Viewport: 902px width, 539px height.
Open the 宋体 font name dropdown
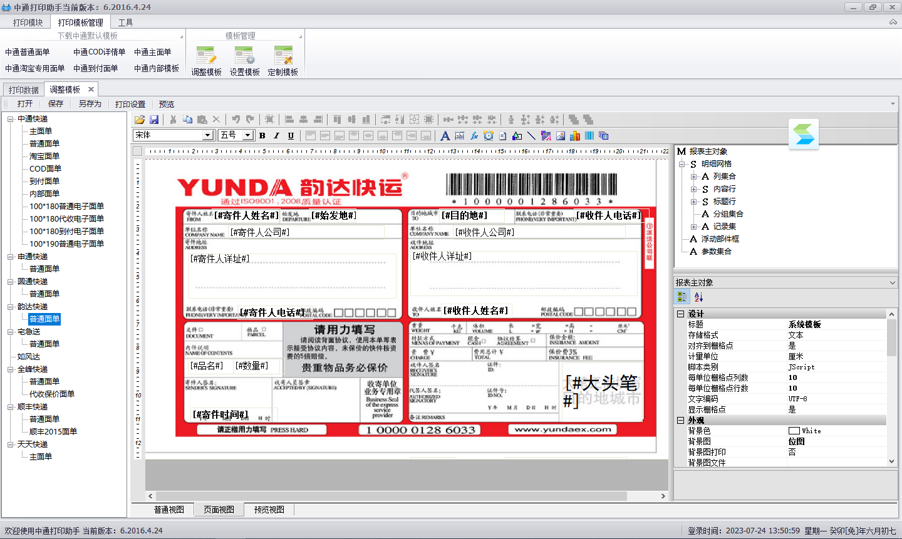point(207,136)
